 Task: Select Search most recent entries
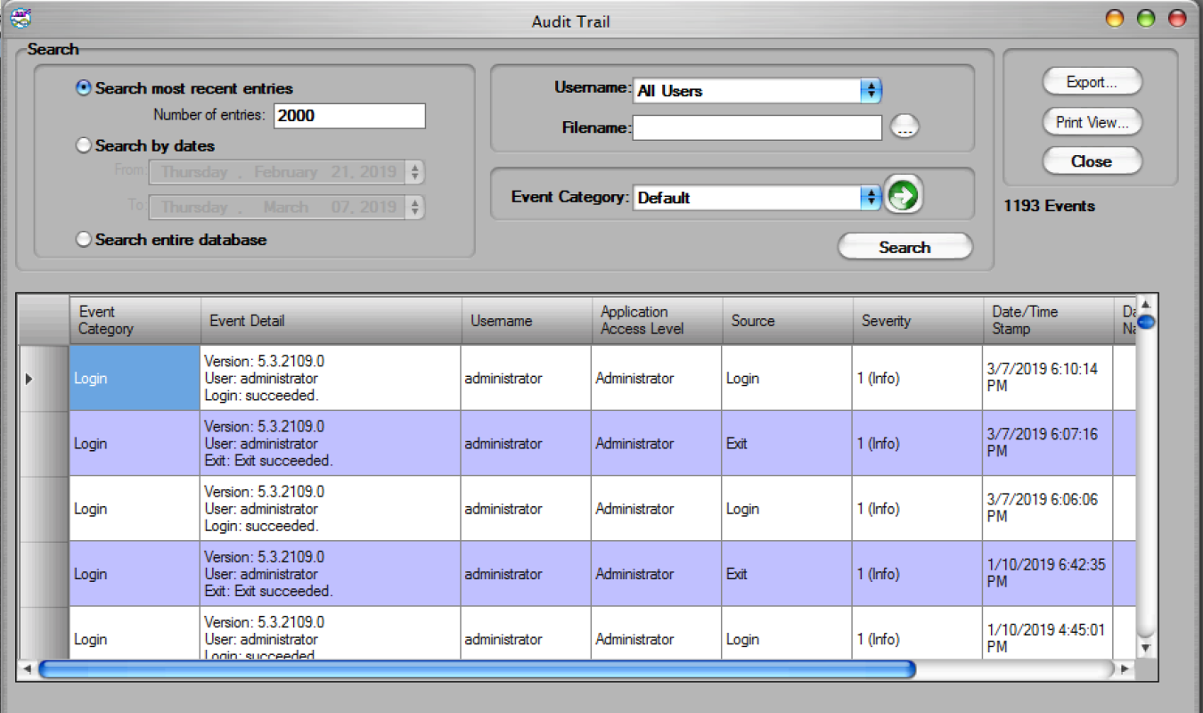[84, 86]
